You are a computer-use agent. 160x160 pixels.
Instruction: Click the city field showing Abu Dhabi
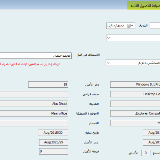pyautogui.click(x=34, y=104)
